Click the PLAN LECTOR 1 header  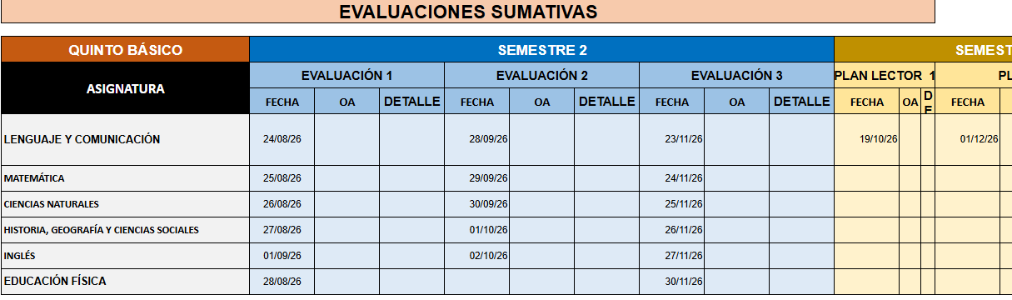click(x=885, y=75)
